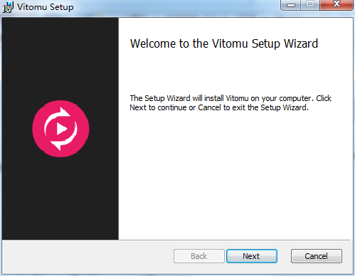Click empty gray footer left of Back
The height and width of the screenshot is (276, 355).
coord(88,256)
